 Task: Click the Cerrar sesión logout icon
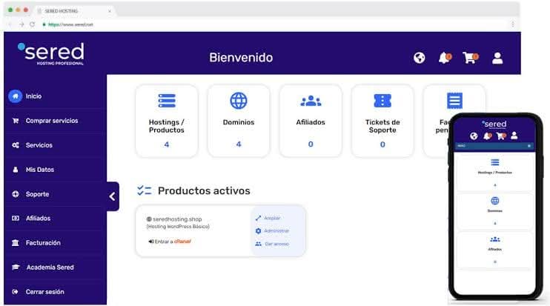coord(15,292)
